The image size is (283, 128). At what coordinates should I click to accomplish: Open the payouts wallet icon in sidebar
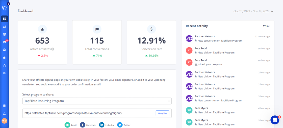pos(5,58)
